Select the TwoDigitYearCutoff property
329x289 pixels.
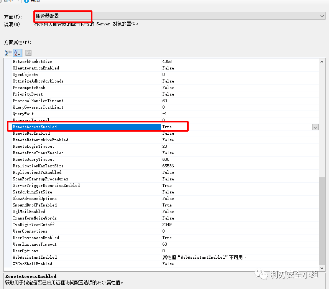pyautogui.click(x=33, y=225)
